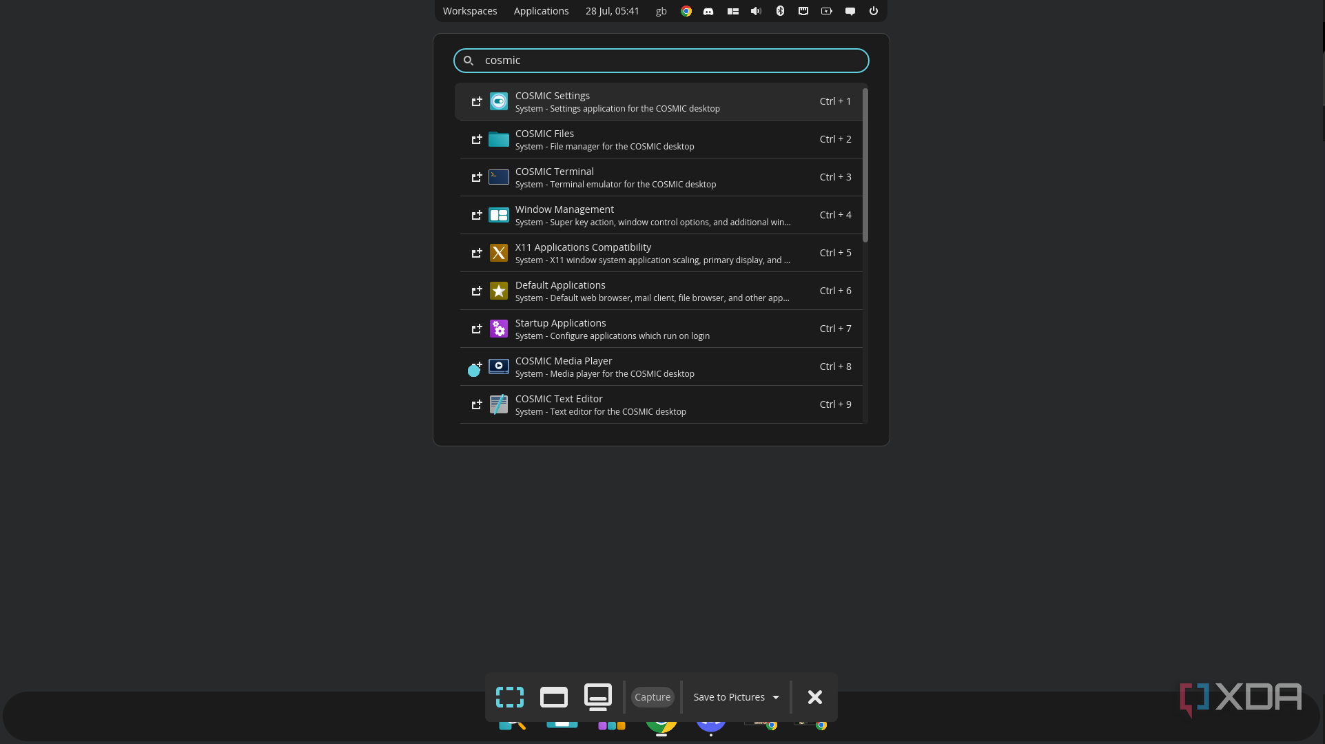
Task: Open the tiling applet in top panel
Action: click(x=733, y=11)
